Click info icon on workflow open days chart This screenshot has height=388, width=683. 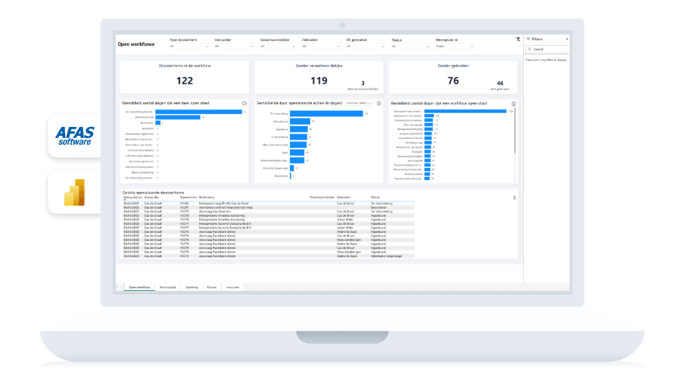pyautogui.click(x=513, y=103)
